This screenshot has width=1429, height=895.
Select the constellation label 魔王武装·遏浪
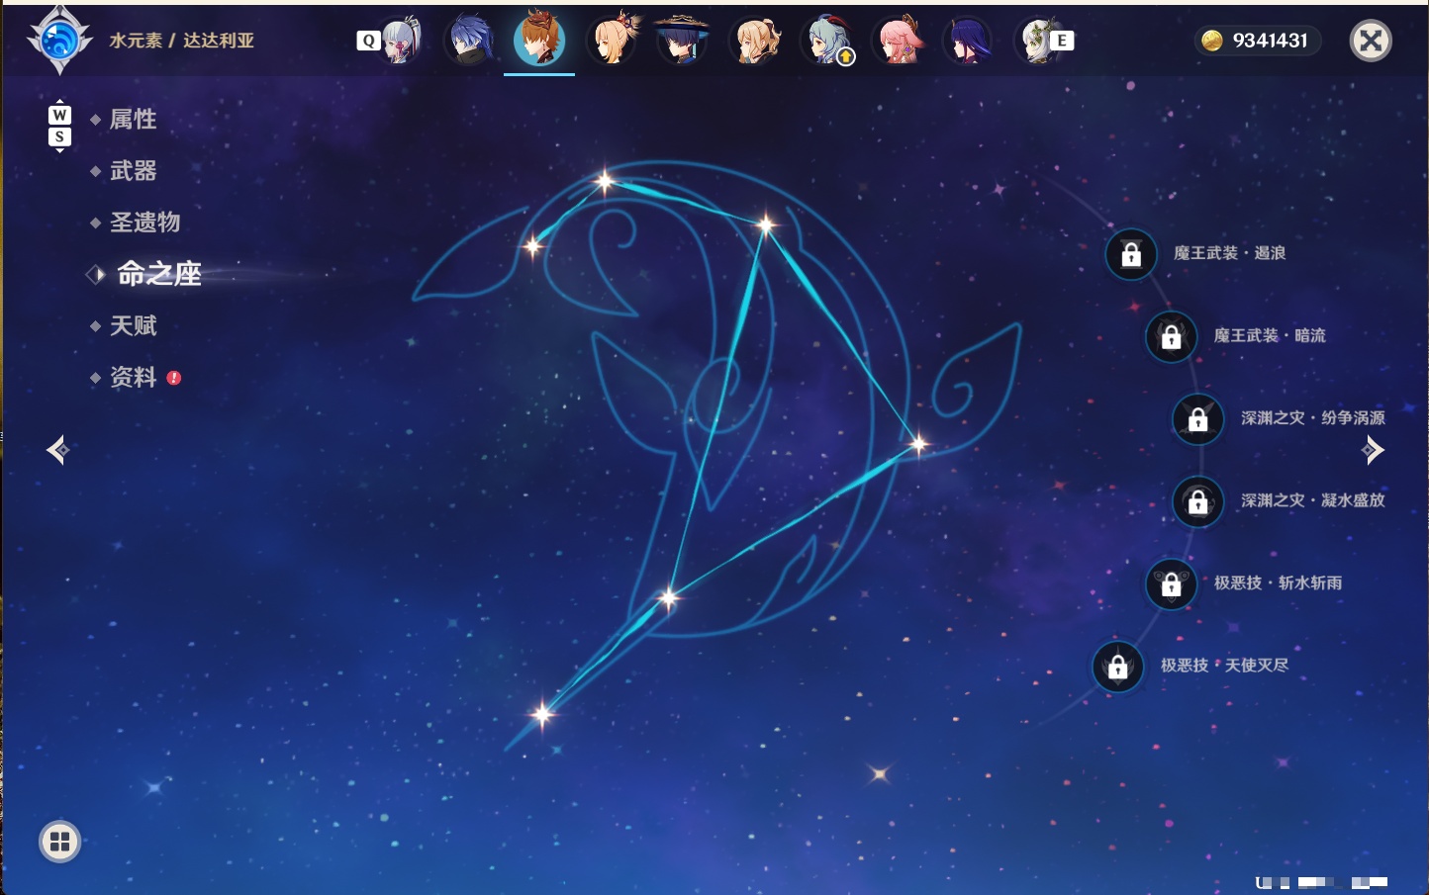1229,253
